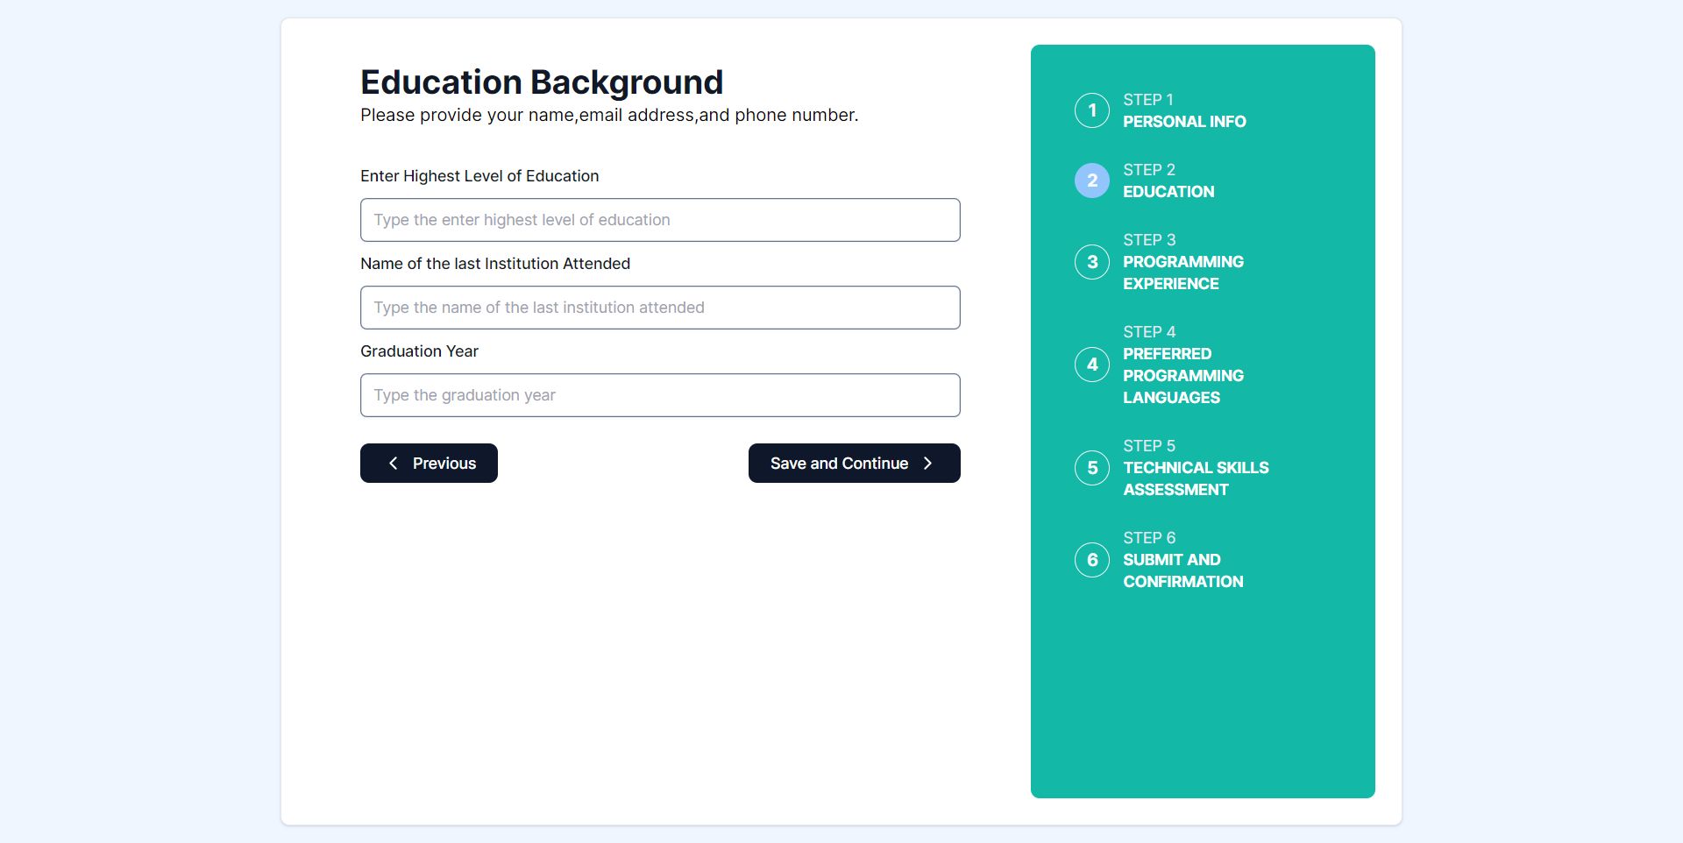Click 'Name of the last Institution Attended' label

coord(495,264)
